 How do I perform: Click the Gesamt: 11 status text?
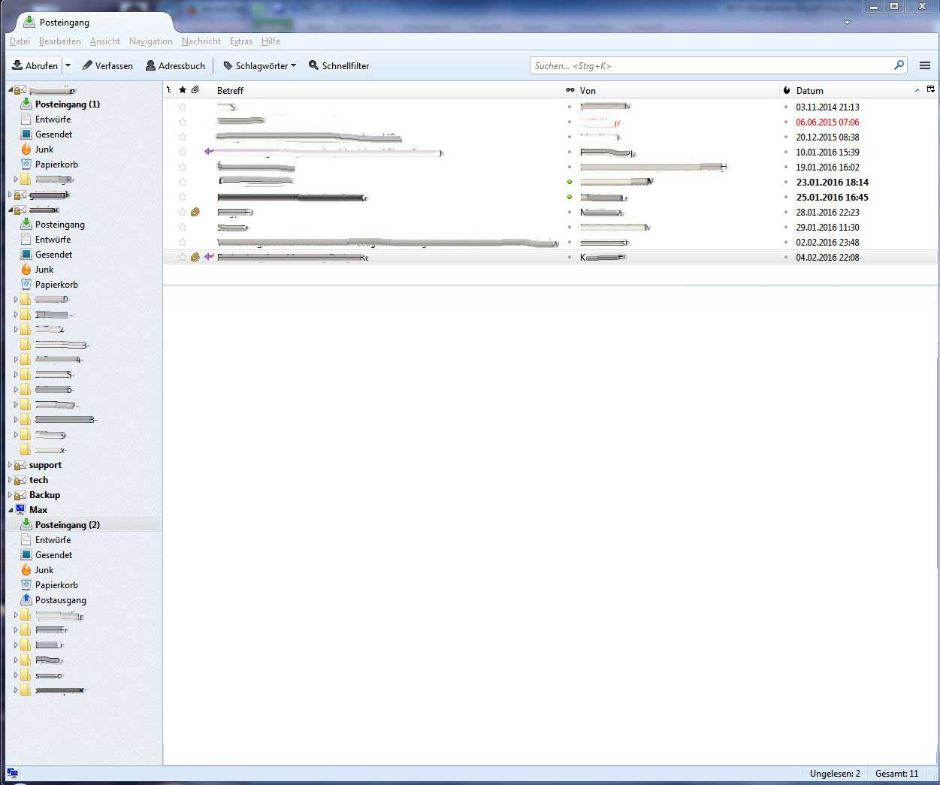[x=896, y=774]
